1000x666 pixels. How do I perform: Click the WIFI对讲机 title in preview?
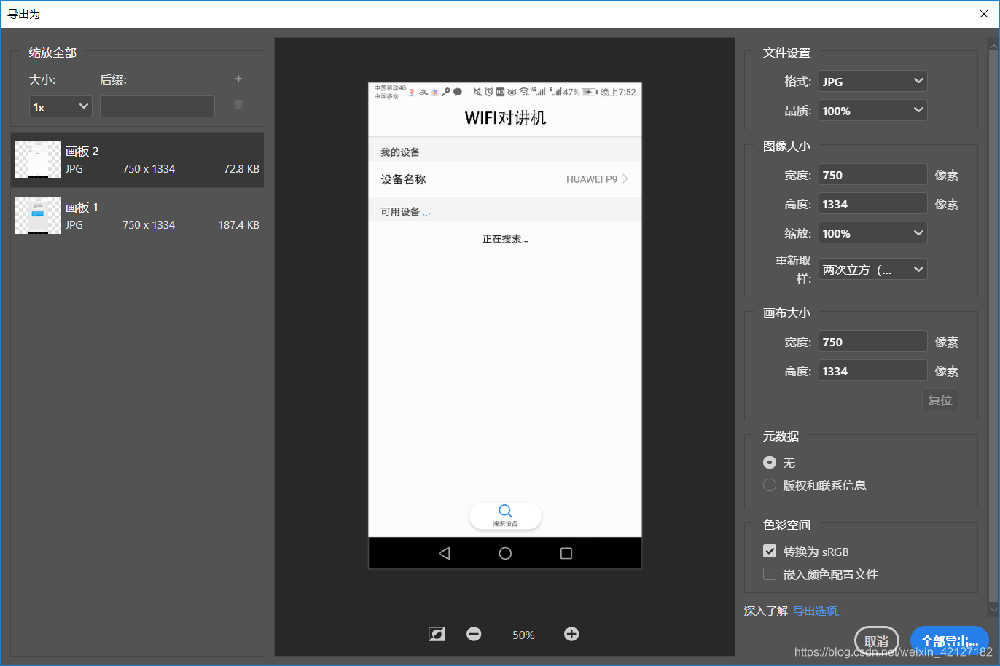pyautogui.click(x=505, y=118)
